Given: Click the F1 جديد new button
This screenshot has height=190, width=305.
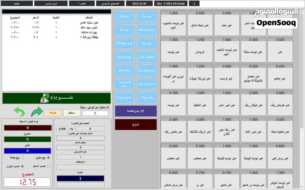Looking at the screenshot, I should click(147, 17).
